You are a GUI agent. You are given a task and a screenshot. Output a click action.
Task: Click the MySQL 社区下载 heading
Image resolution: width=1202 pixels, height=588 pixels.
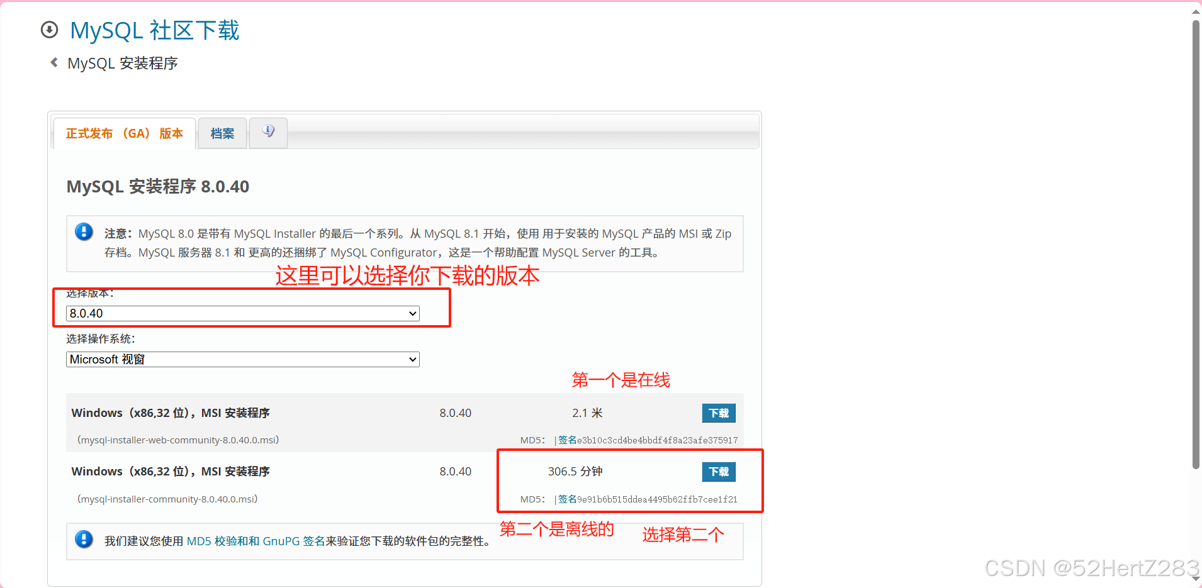click(x=155, y=30)
